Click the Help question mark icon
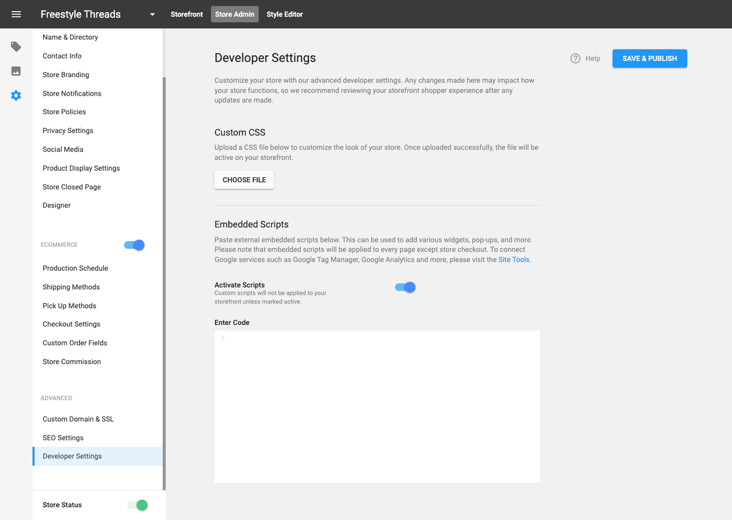The height and width of the screenshot is (520, 732). 575,58
